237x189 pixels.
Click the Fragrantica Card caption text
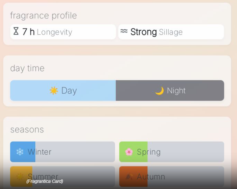tap(44, 181)
